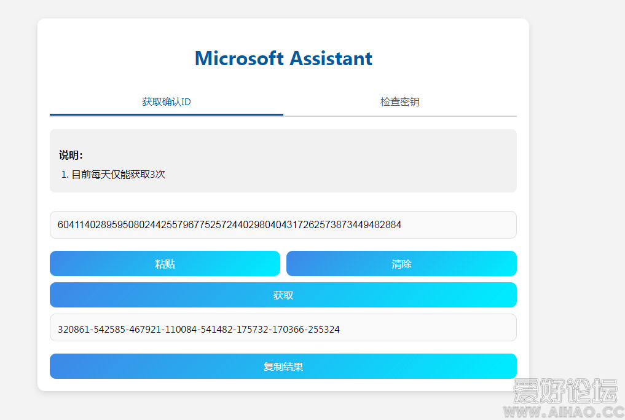The height and width of the screenshot is (420, 625).
Task: Select the confirmation ID result field 320861-542585
Action: coord(283,328)
